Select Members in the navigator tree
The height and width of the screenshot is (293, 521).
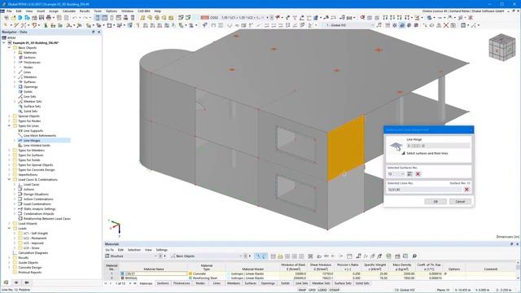(30, 77)
